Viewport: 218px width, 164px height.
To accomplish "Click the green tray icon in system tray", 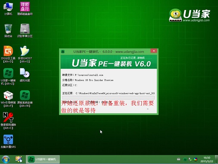I will [x=185, y=159].
